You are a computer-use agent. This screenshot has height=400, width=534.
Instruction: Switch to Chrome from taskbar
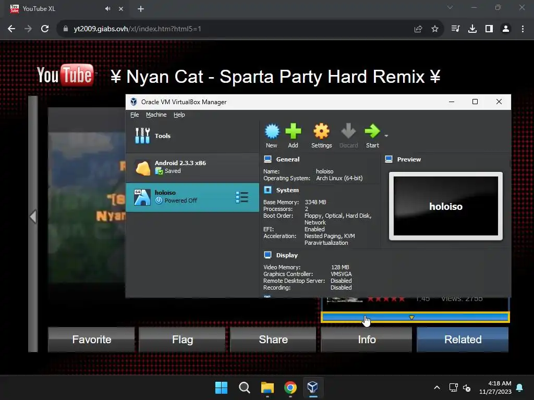(x=290, y=387)
